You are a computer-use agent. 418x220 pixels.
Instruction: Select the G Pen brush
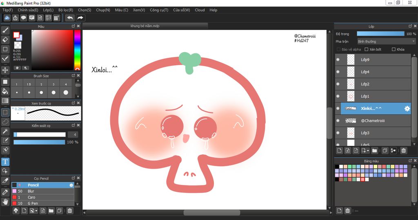(42, 203)
